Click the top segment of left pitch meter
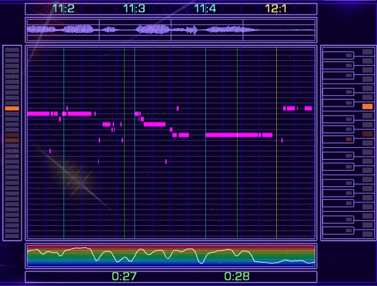 [12, 50]
